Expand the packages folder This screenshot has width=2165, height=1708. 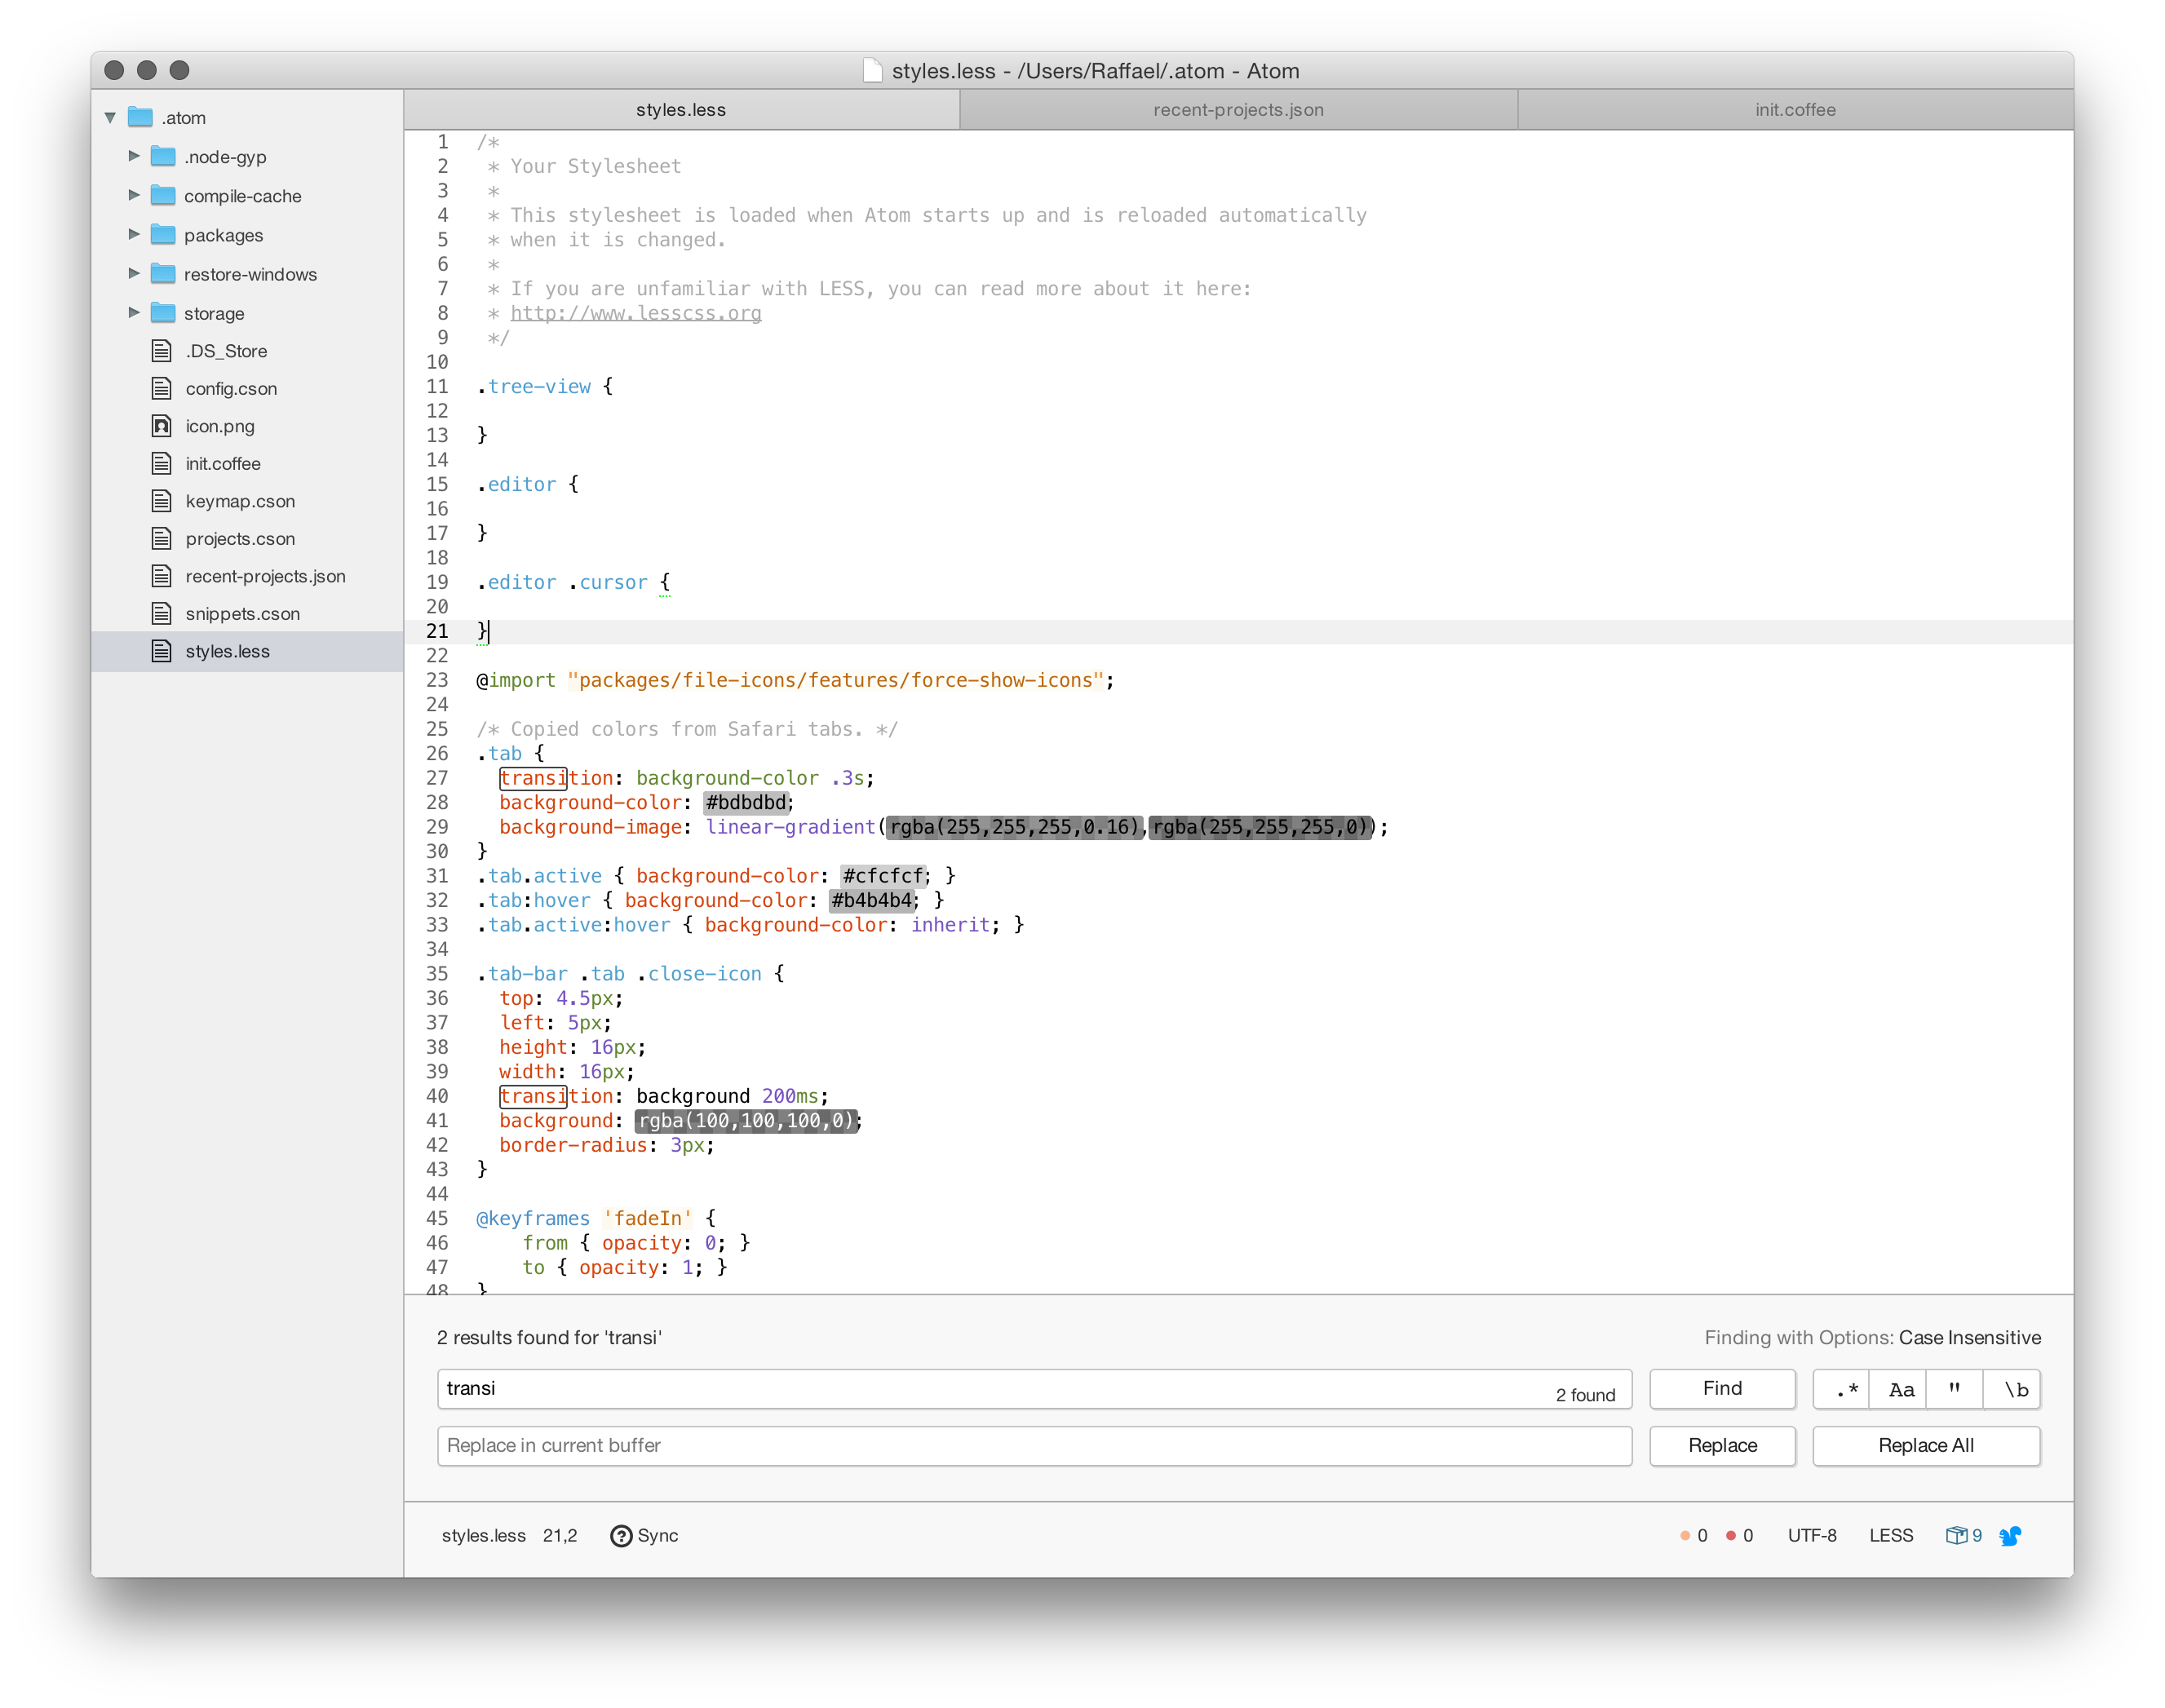134,235
